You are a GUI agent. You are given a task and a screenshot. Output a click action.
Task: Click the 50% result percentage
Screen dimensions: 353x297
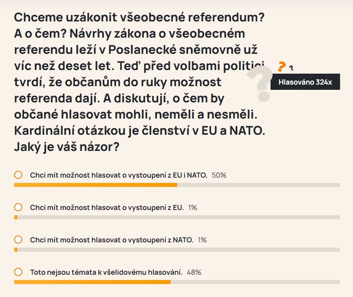coord(219,175)
